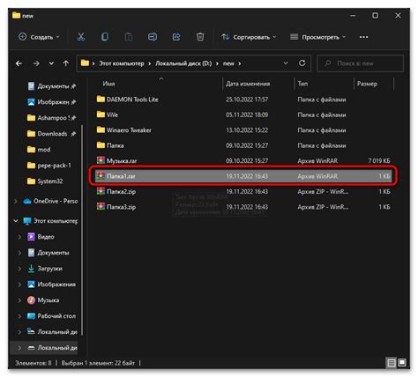
Task: Refresh the folder with the reload icon
Action: (302, 63)
